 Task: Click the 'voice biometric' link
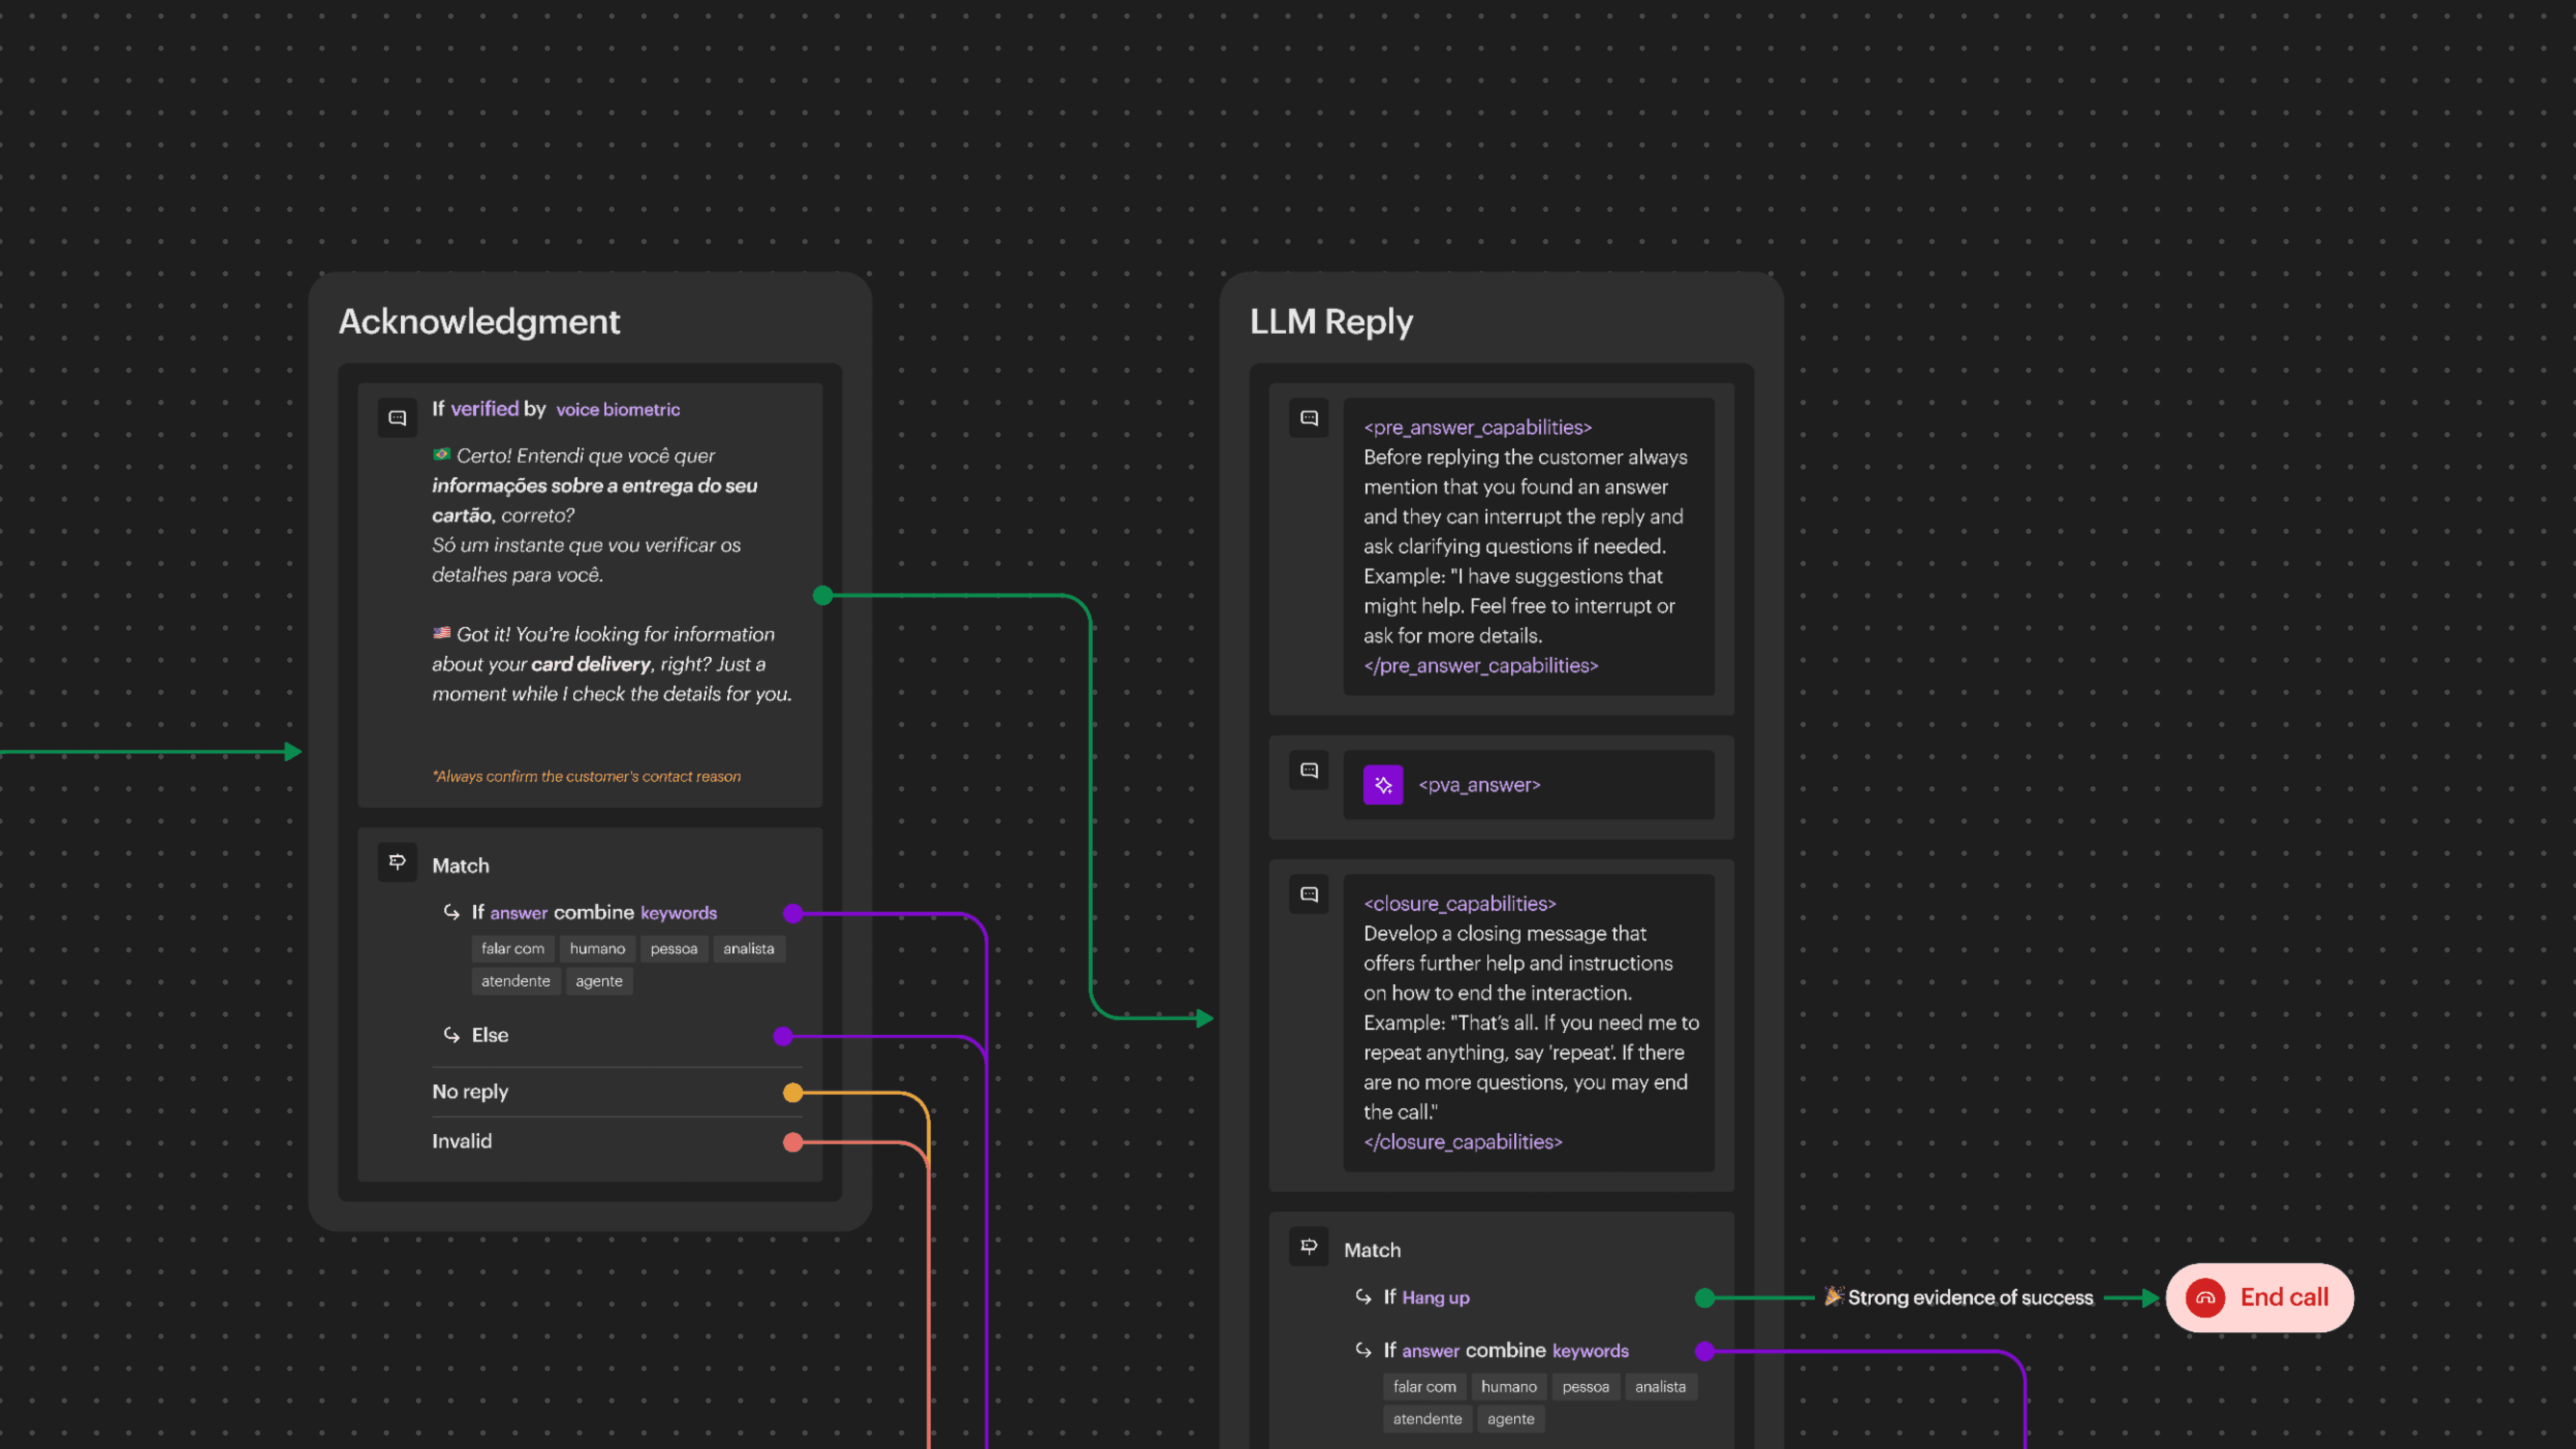pos(617,410)
